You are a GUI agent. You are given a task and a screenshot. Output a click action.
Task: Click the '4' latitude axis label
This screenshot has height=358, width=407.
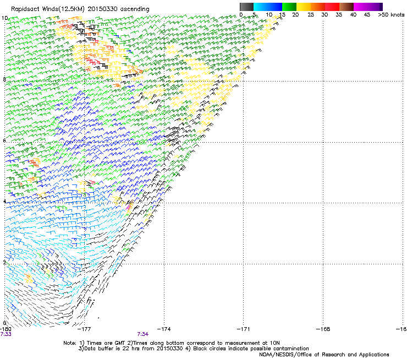tap(4, 201)
